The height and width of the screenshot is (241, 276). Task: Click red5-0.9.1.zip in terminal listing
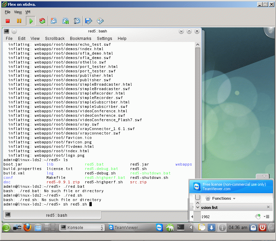pos(63,182)
